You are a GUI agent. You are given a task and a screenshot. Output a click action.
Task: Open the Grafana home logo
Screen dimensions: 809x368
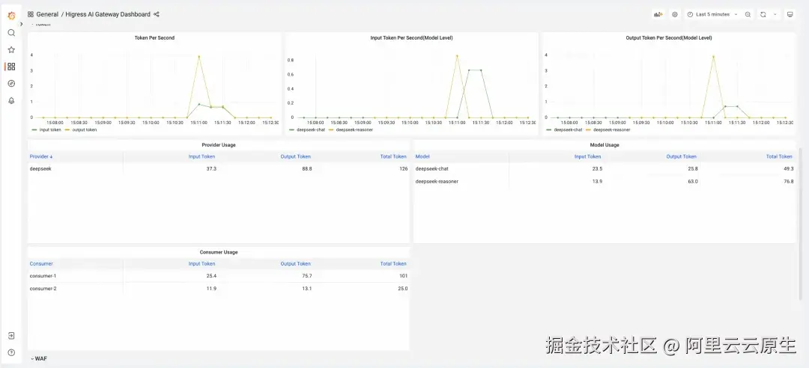click(11, 16)
